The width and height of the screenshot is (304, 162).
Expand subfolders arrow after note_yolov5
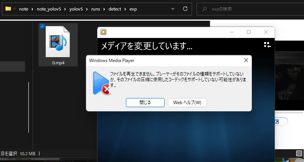coord(65,9)
